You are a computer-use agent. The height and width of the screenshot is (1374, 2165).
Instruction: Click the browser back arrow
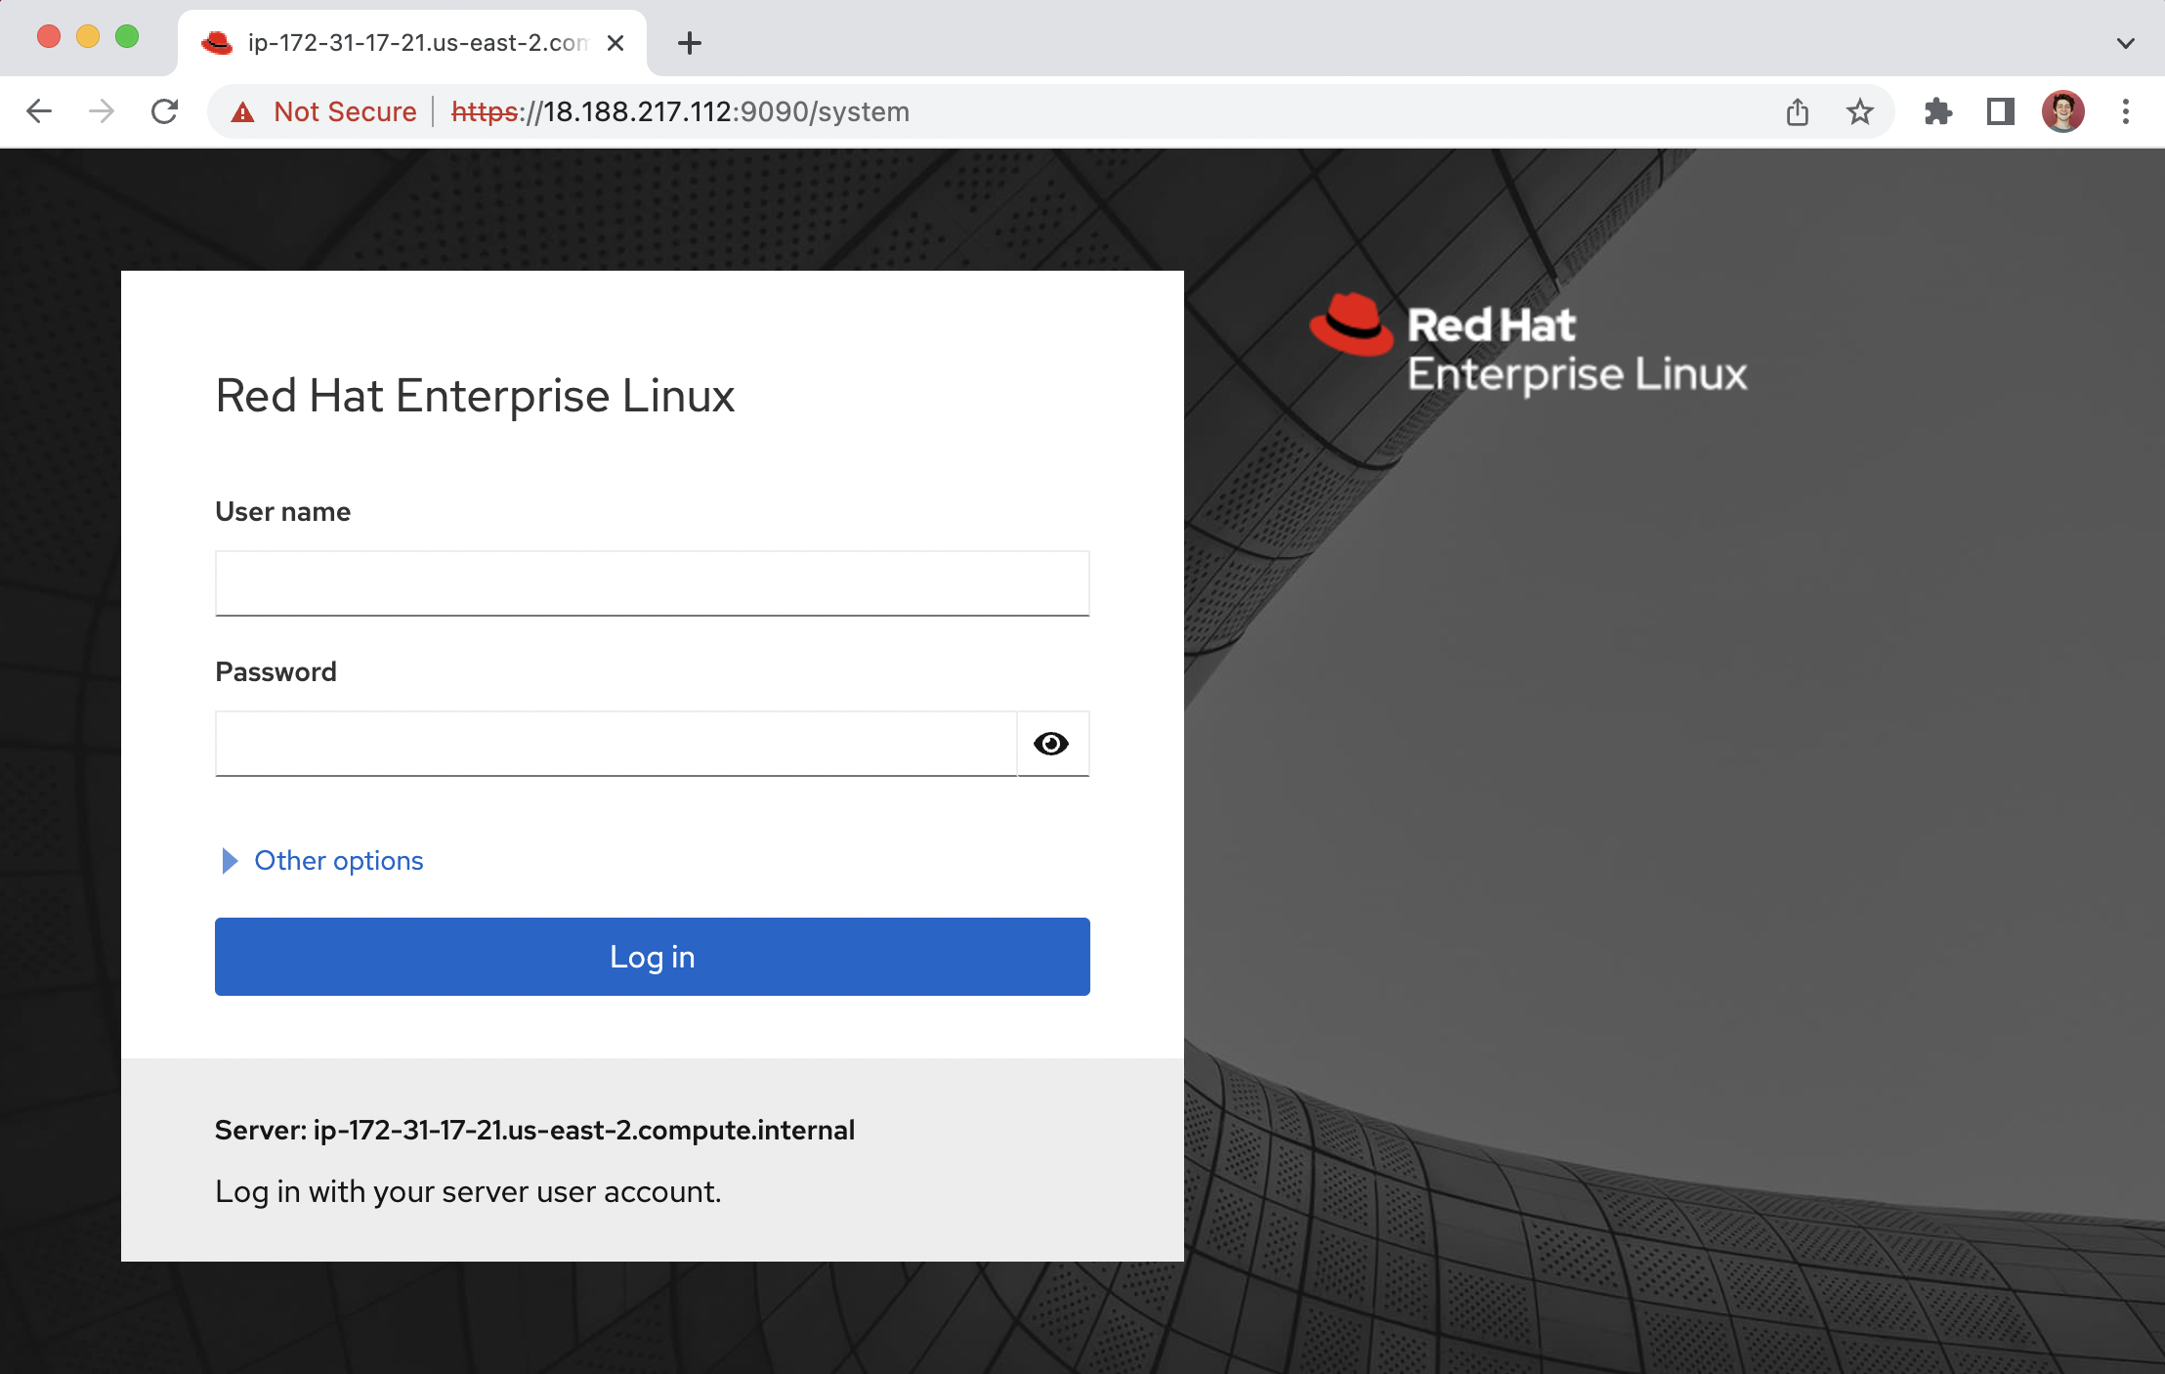click(39, 111)
